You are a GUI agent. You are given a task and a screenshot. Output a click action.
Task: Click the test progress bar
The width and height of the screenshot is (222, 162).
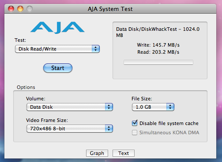[x=158, y=62]
